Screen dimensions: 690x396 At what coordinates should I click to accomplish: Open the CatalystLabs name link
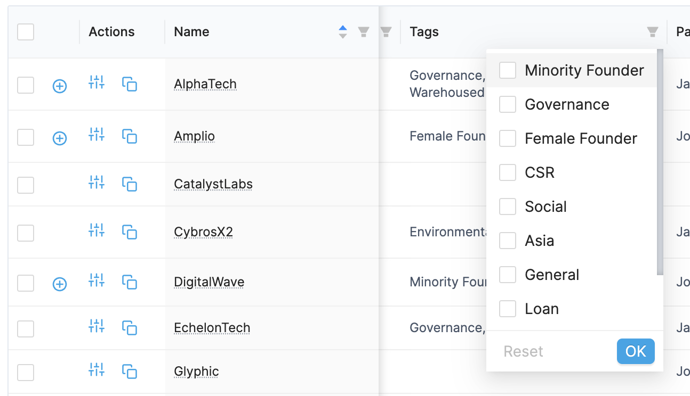(x=213, y=184)
